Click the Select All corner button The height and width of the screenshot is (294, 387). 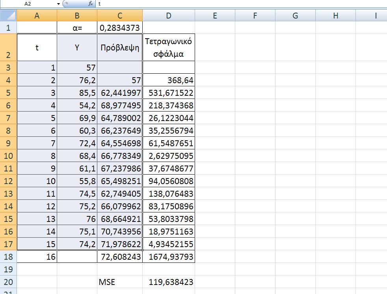8,15
